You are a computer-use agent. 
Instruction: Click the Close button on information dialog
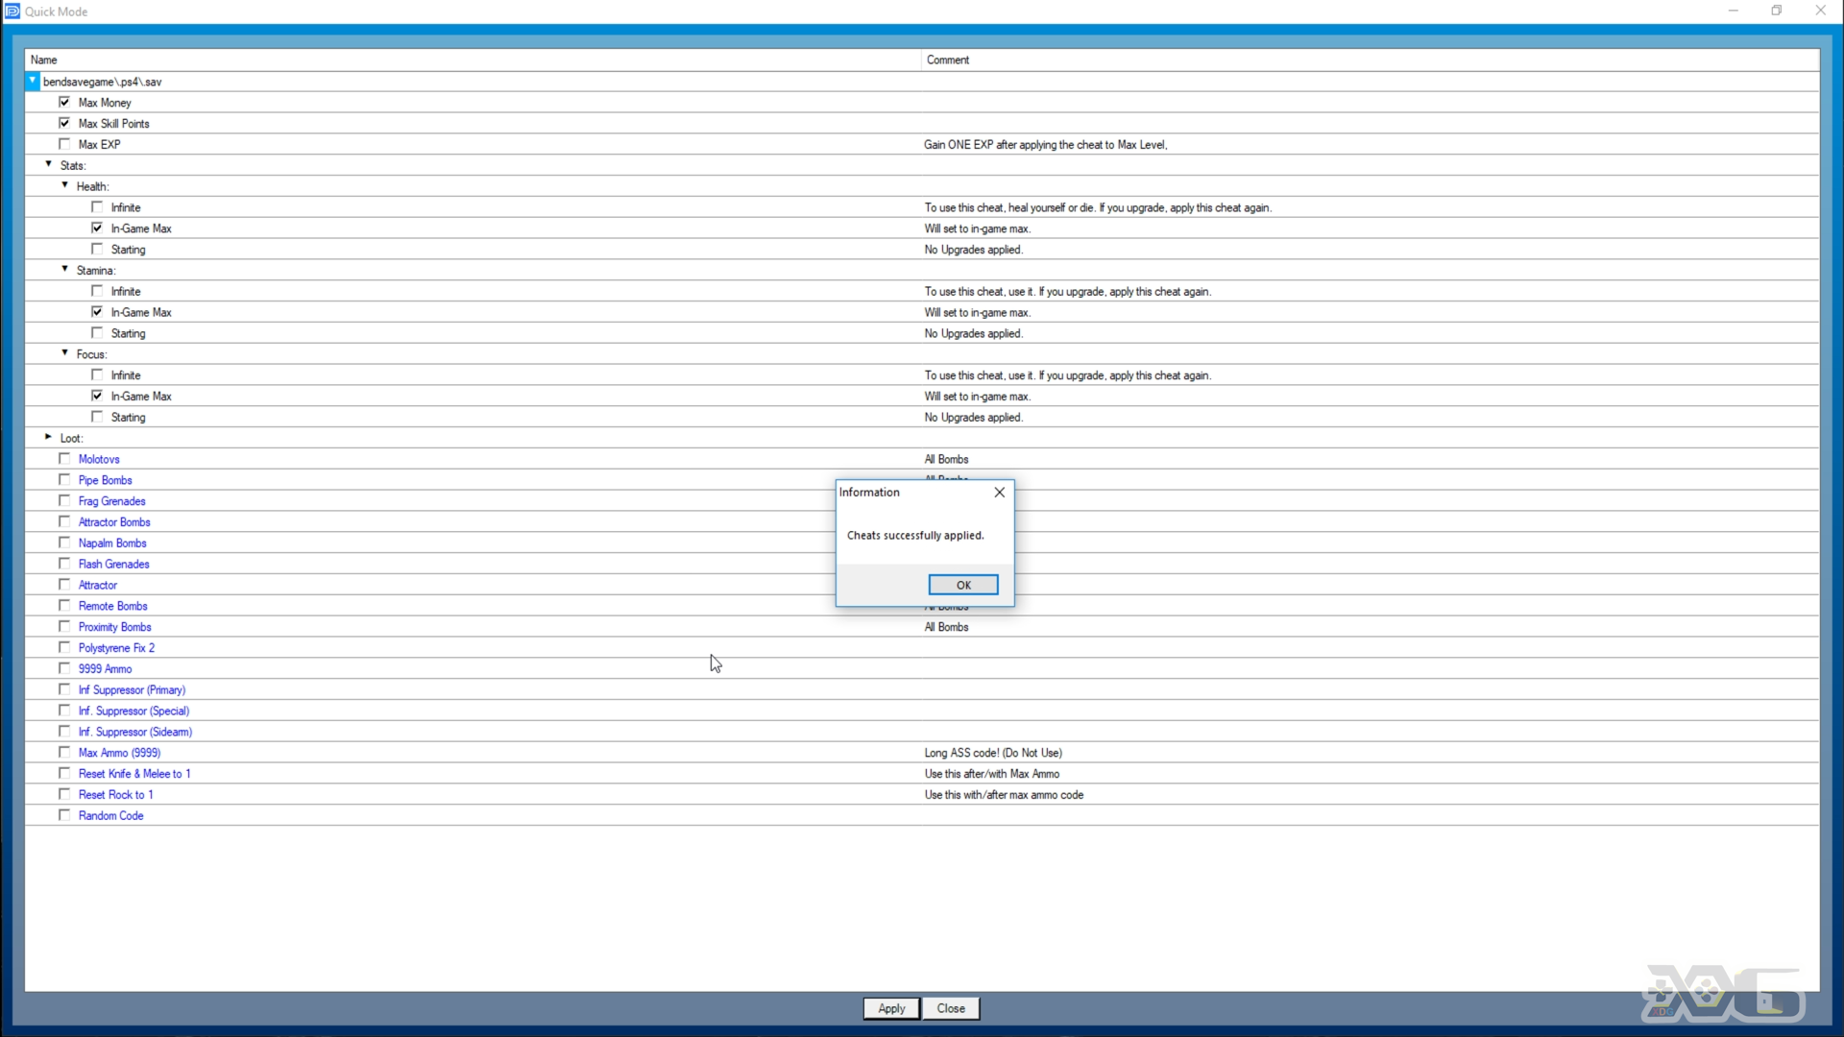(x=998, y=493)
